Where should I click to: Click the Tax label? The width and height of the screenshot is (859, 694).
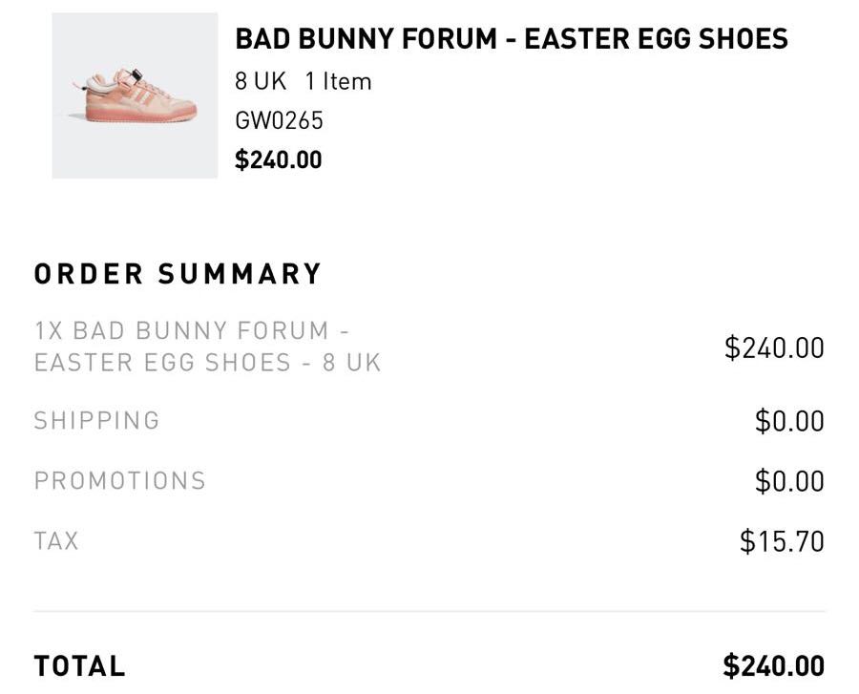tap(56, 541)
